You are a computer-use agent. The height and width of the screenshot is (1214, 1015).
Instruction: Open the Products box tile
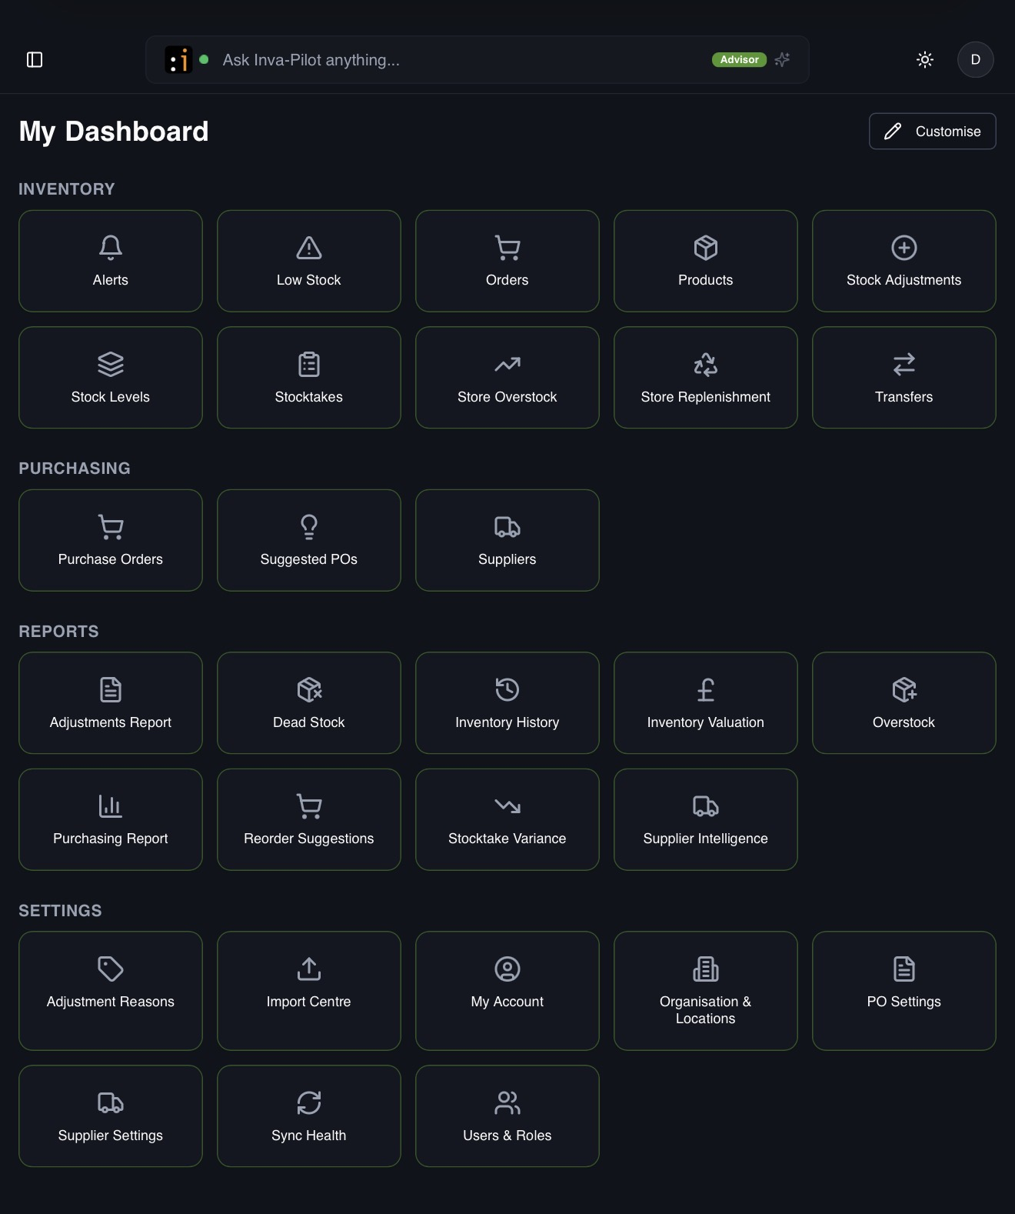(706, 261)
